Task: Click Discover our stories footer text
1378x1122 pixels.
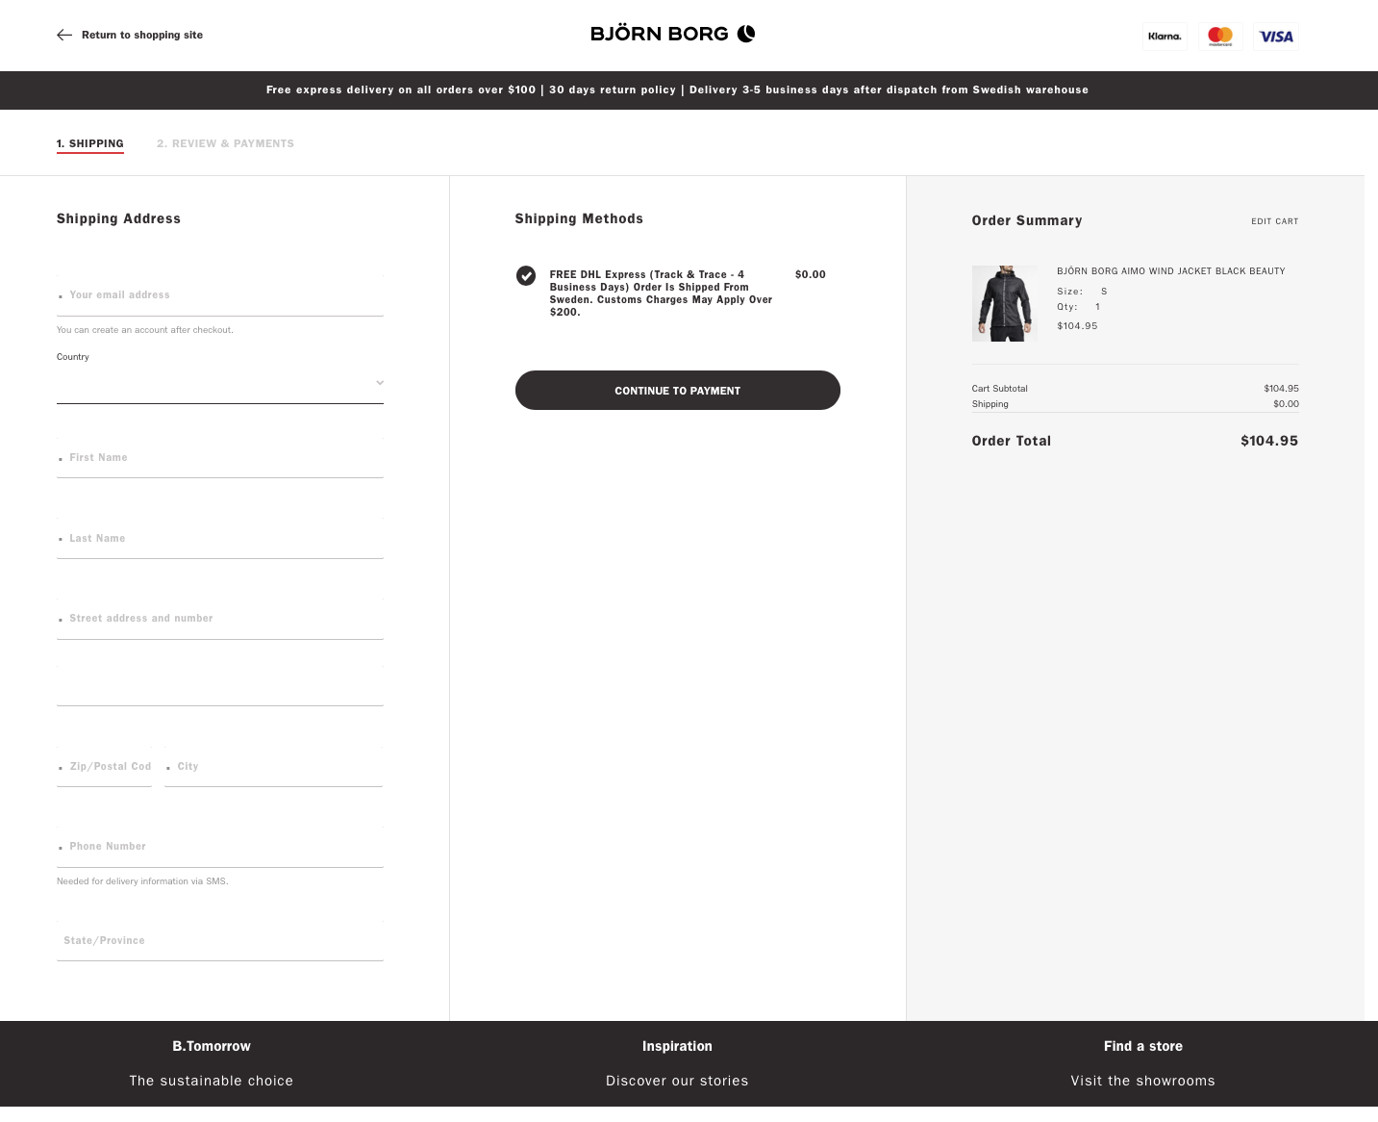Action: (x=677, y=1081)
